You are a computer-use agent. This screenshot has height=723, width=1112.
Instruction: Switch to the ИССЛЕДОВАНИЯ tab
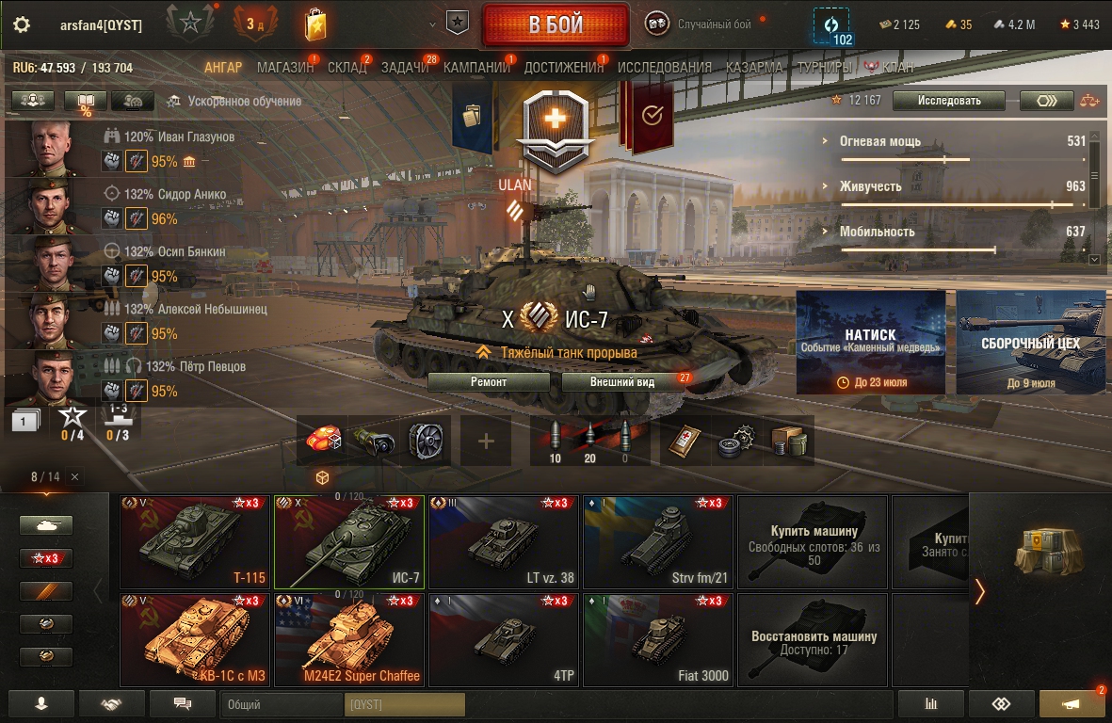(x=665, y=68)
